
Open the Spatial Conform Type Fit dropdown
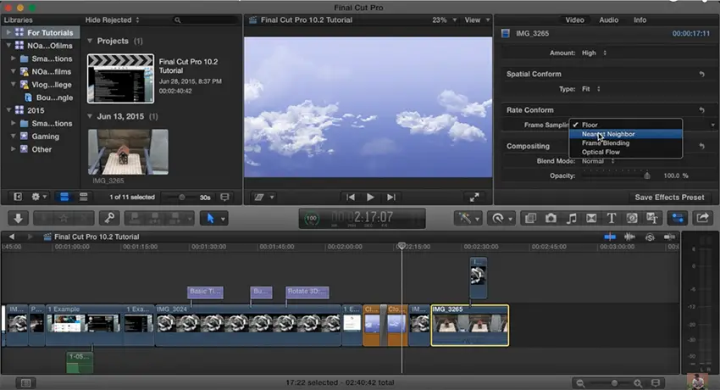pos(591,89)
